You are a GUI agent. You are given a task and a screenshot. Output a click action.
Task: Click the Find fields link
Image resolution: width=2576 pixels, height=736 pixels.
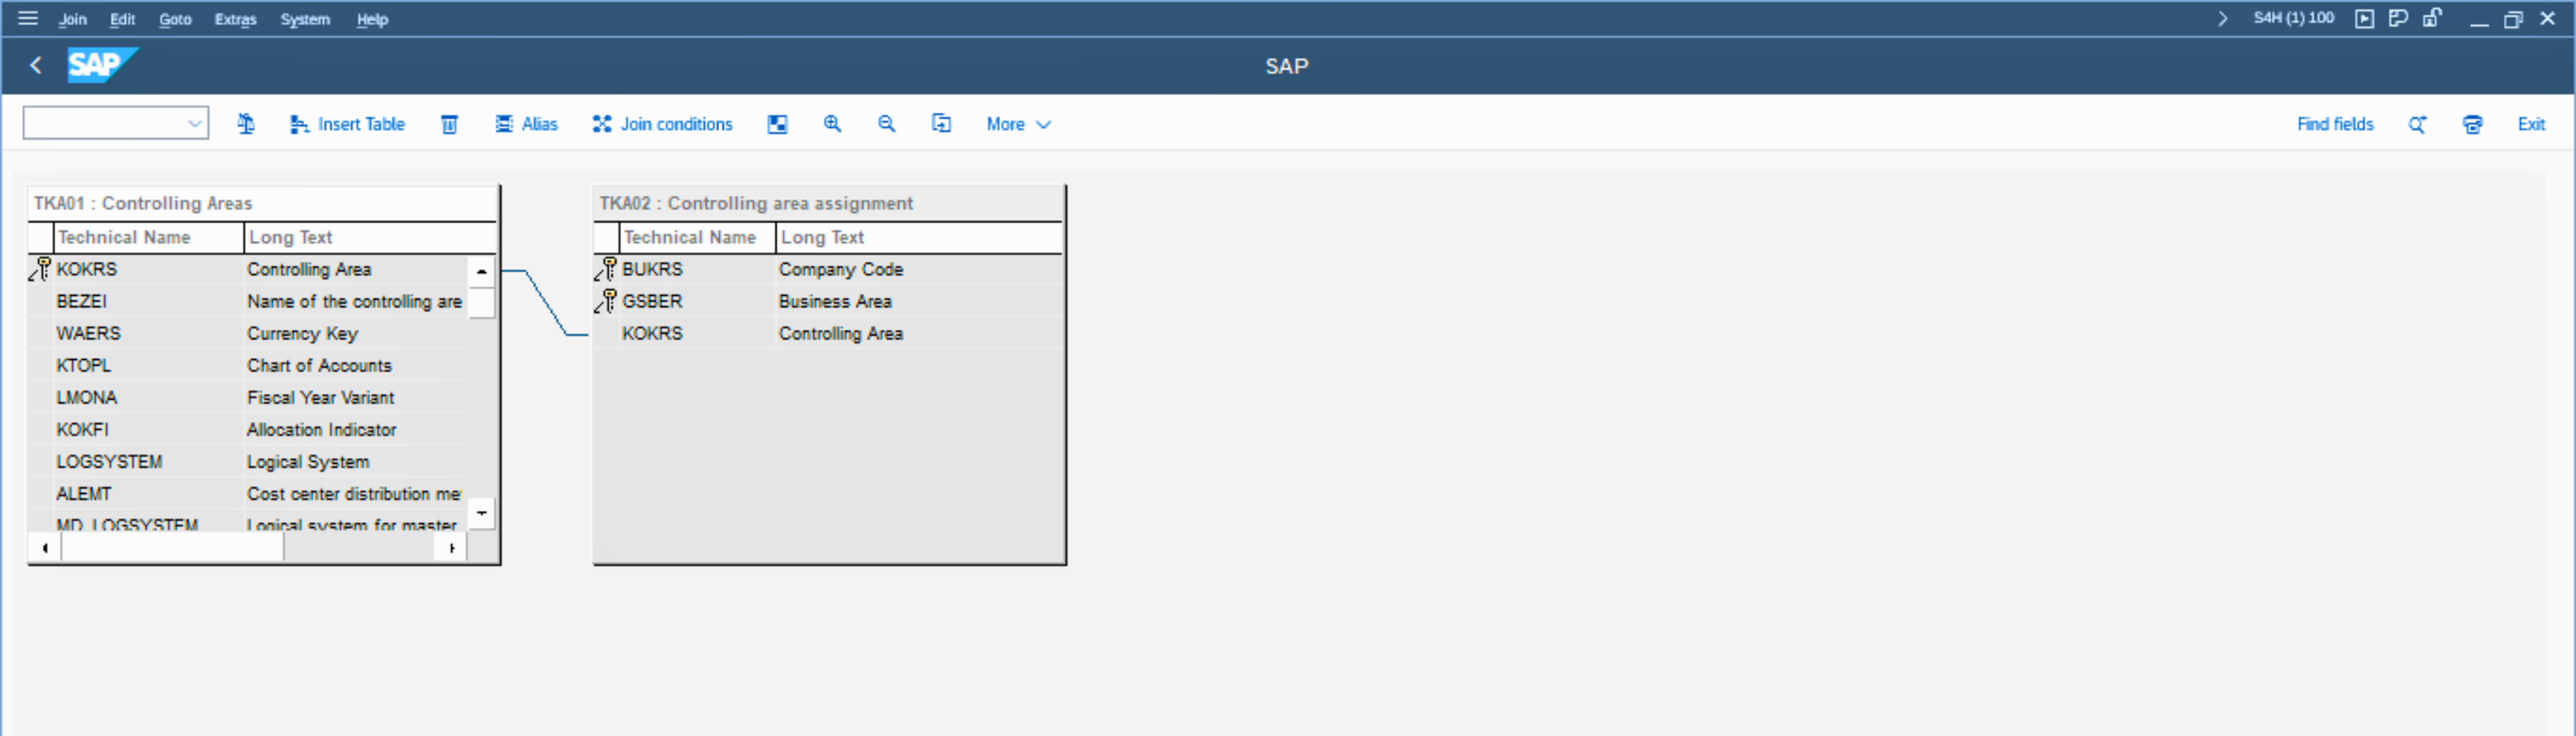click(x=2334, y=124)
